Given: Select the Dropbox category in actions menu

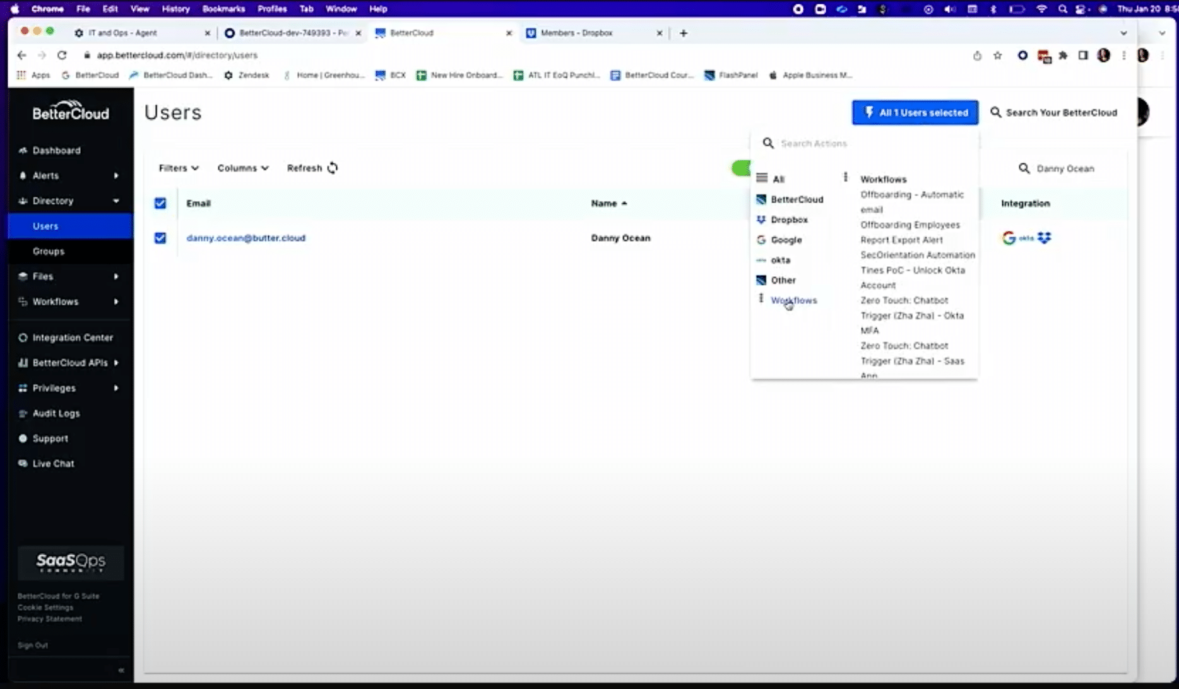Looking at the screenshot, I should pos(783,220).
